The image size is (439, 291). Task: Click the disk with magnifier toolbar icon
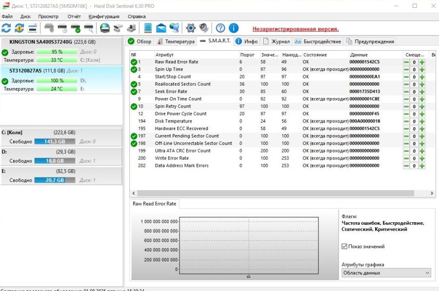click(89, 28)
